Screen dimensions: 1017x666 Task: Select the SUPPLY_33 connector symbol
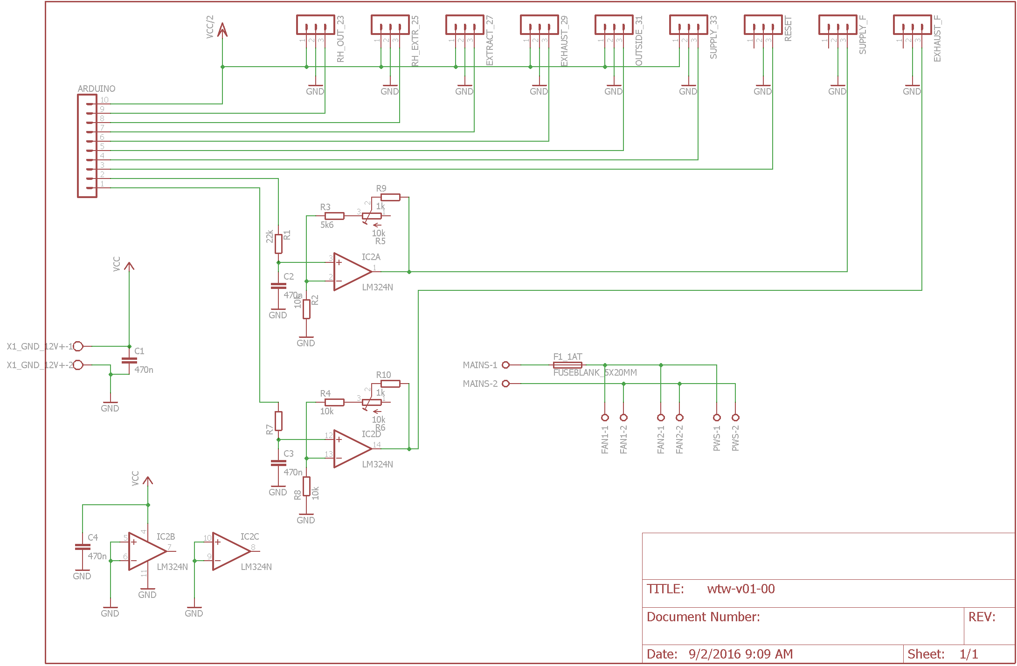689,25
